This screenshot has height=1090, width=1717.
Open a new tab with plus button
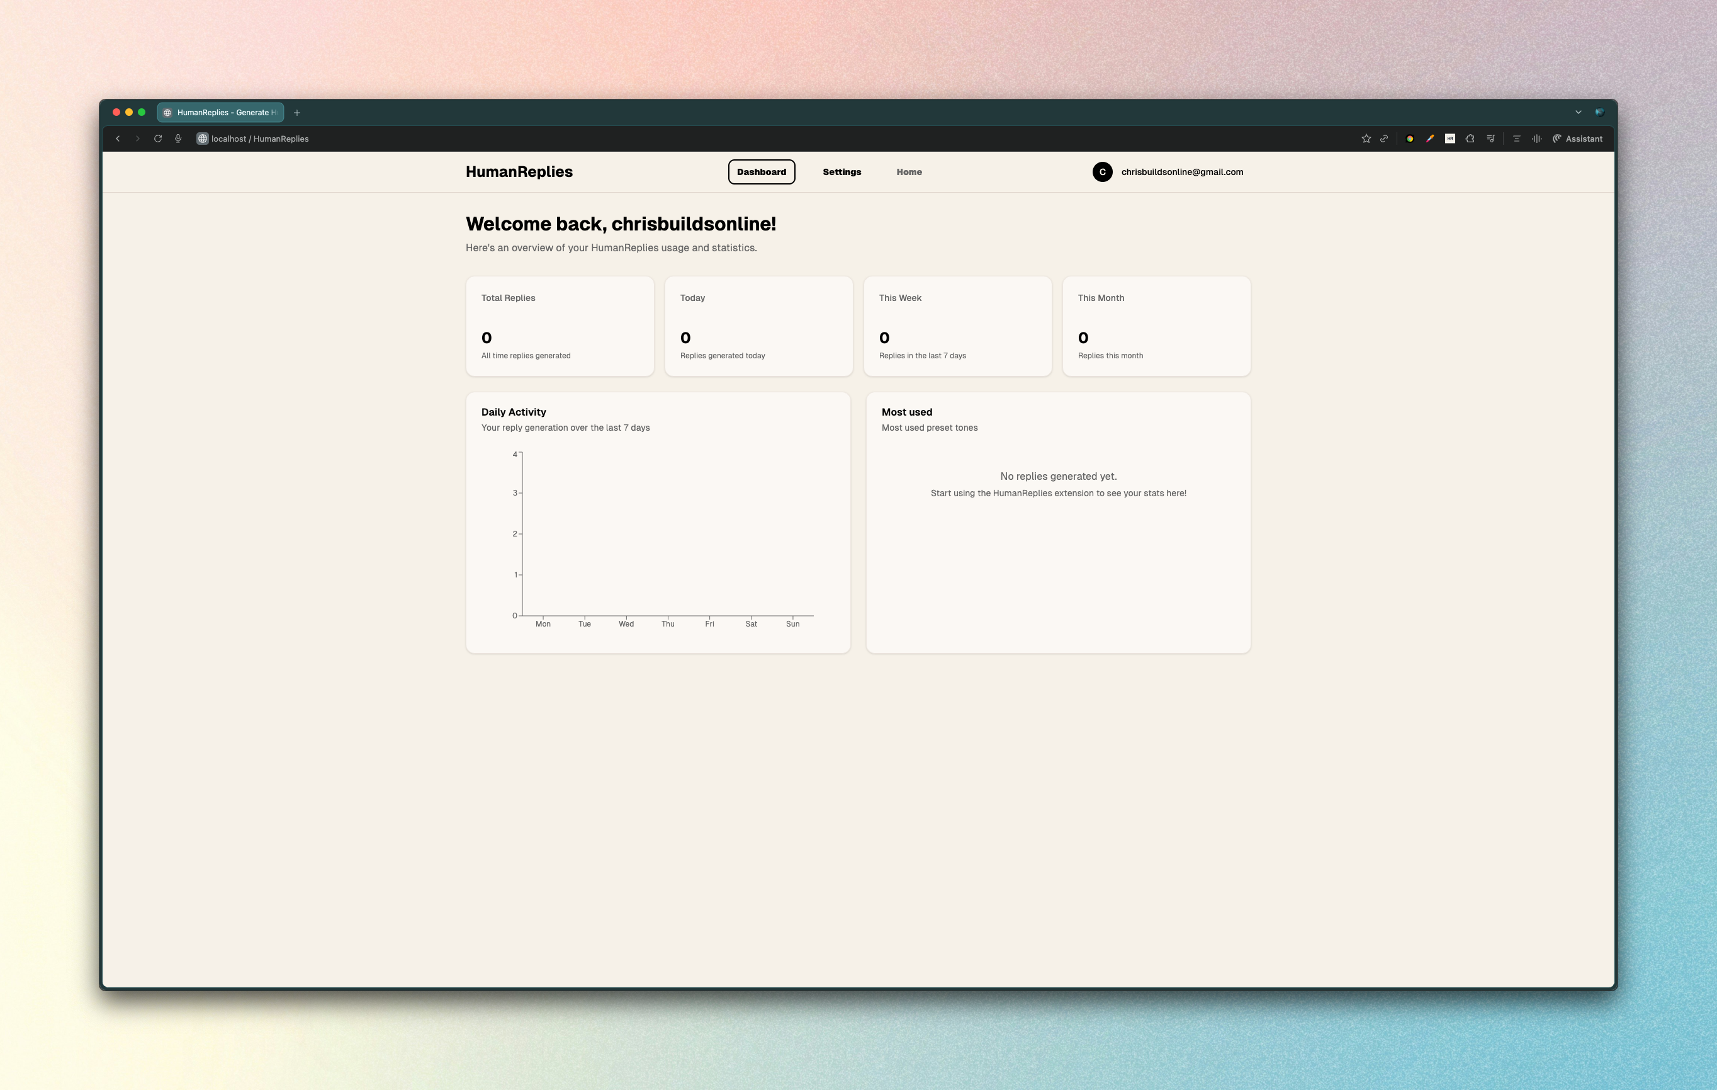coord(296,113)
